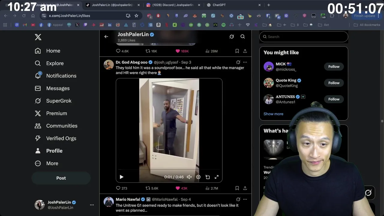Viewport: 384px width, 216px height.
Task: Open All Bookmarks folder
Action: [x=367, y=25]
